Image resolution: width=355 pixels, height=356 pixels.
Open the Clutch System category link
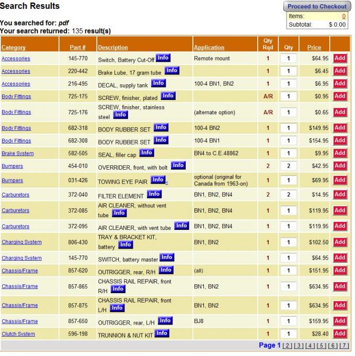[18, 334]
